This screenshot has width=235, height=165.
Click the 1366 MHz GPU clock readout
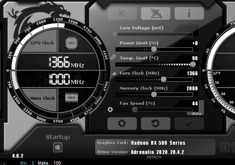66,62
